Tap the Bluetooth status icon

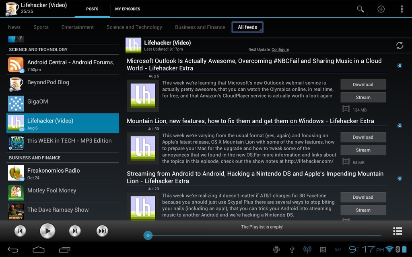click(398, 249)
